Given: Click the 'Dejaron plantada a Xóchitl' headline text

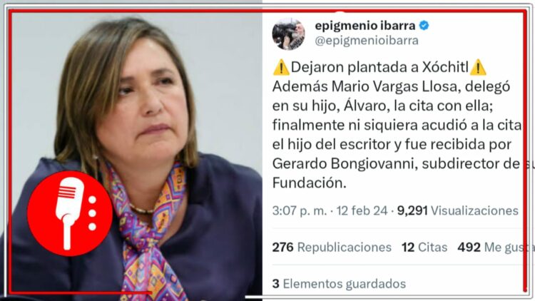Looking at the screenshot, I should [x=379, y=67].
